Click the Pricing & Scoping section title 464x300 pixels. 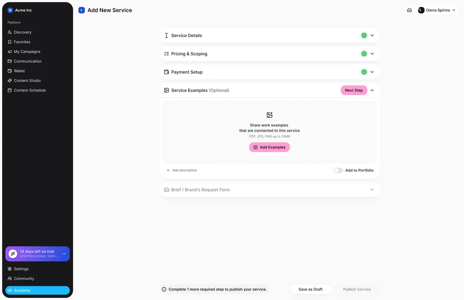click(x=189, y=54)
